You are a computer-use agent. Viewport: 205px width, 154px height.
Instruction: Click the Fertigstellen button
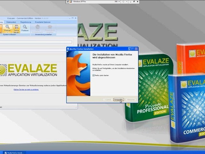click(119, 99)
